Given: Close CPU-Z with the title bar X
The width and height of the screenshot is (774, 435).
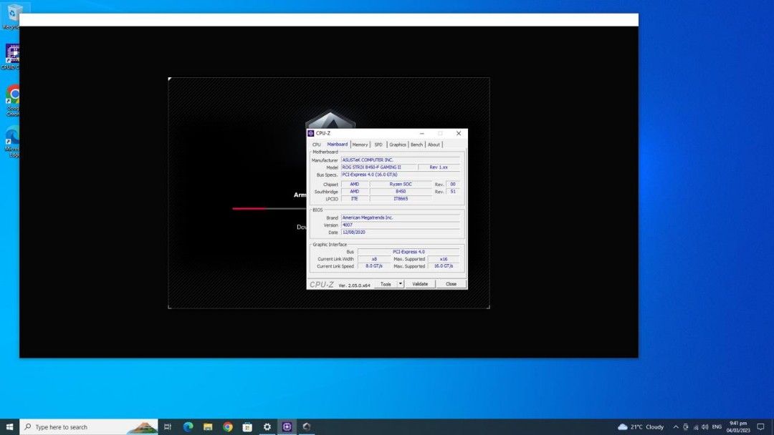Looking at the screenshot, I should click(459, 133).
